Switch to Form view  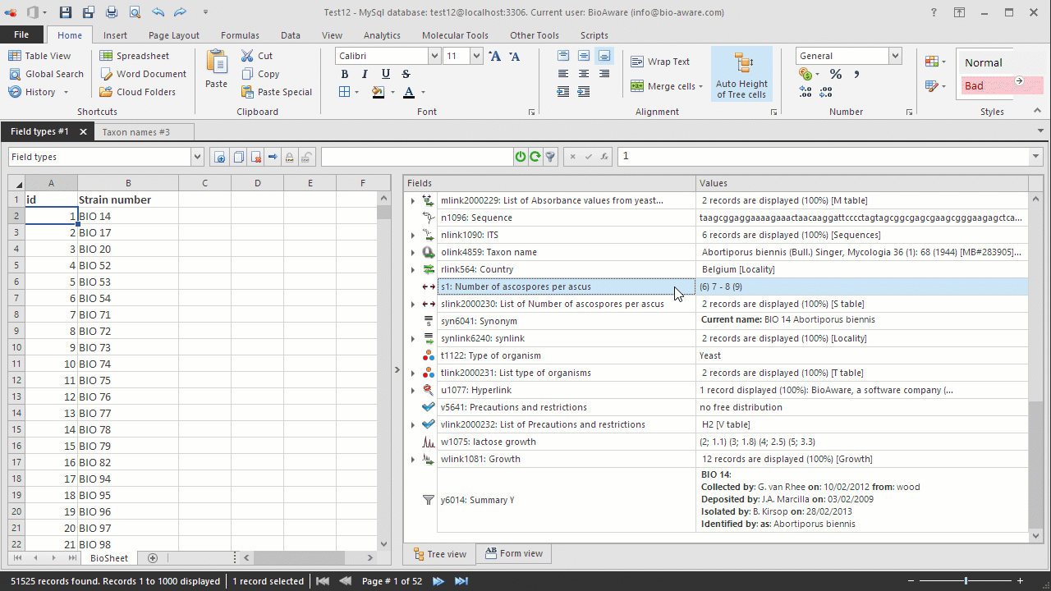coord(513,554)
